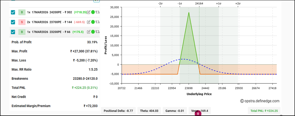Click the Net Credit value ₹ 0
295x116 pixels.
96,97
